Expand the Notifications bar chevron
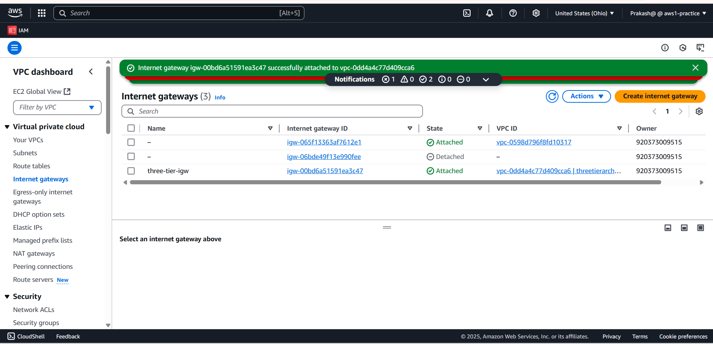 (x=486, y=79)
